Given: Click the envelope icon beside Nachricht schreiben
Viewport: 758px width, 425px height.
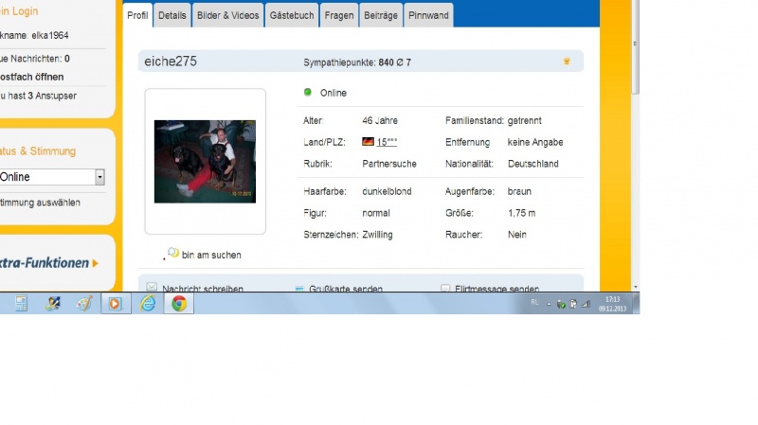Looking at the screenshot, I should coord(152,288).
